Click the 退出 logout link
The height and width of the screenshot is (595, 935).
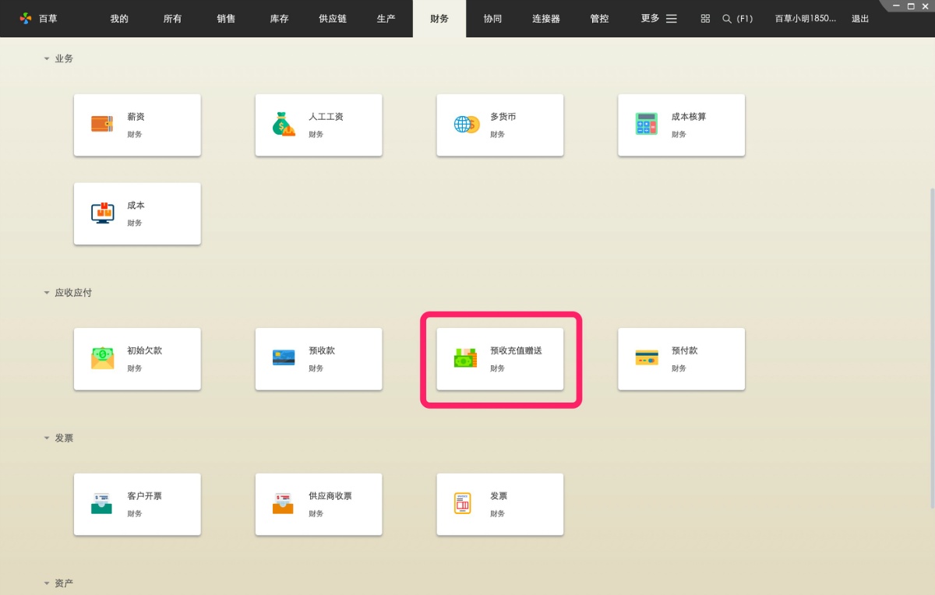[x=860, y=19]
